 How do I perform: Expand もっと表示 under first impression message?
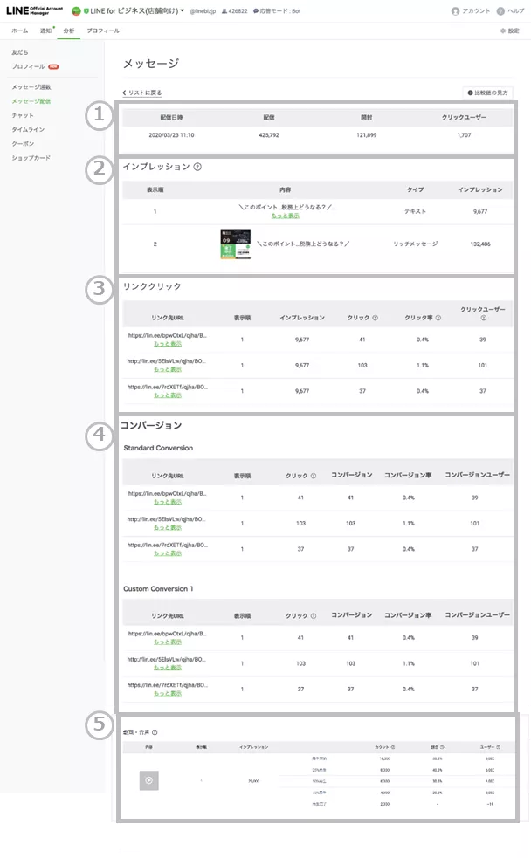point(285,215)
